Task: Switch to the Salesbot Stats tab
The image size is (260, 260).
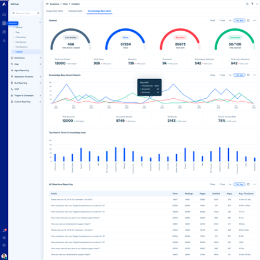Action: [x=75, y=11]
